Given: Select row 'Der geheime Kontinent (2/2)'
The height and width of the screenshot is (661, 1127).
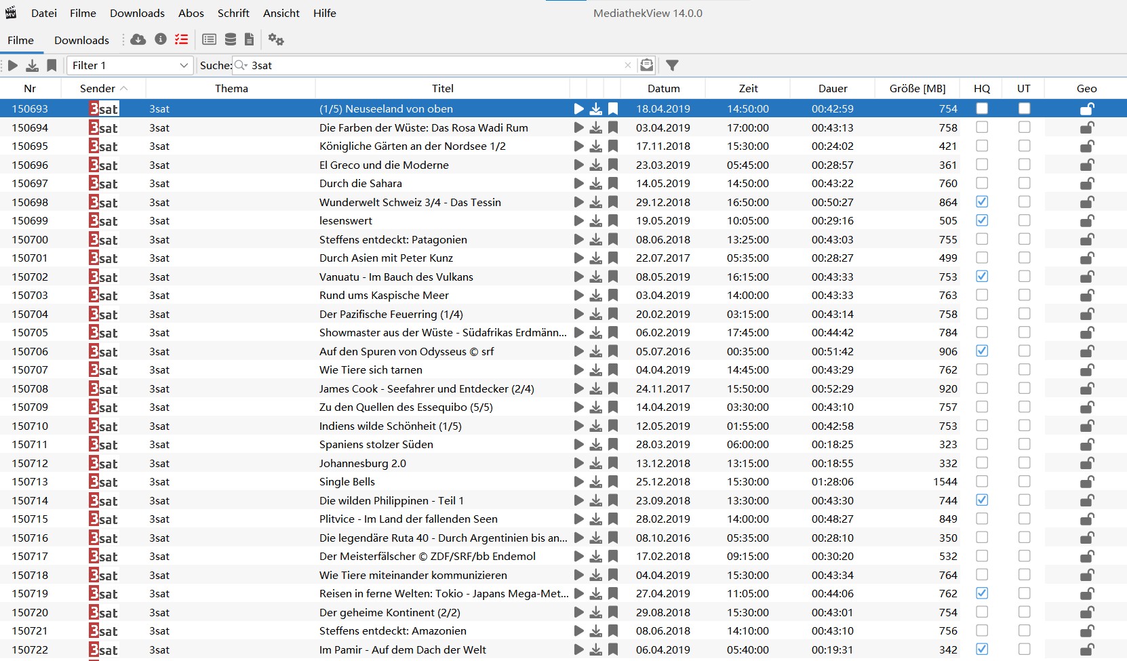Looking at the screenshot, I should 563,612.
